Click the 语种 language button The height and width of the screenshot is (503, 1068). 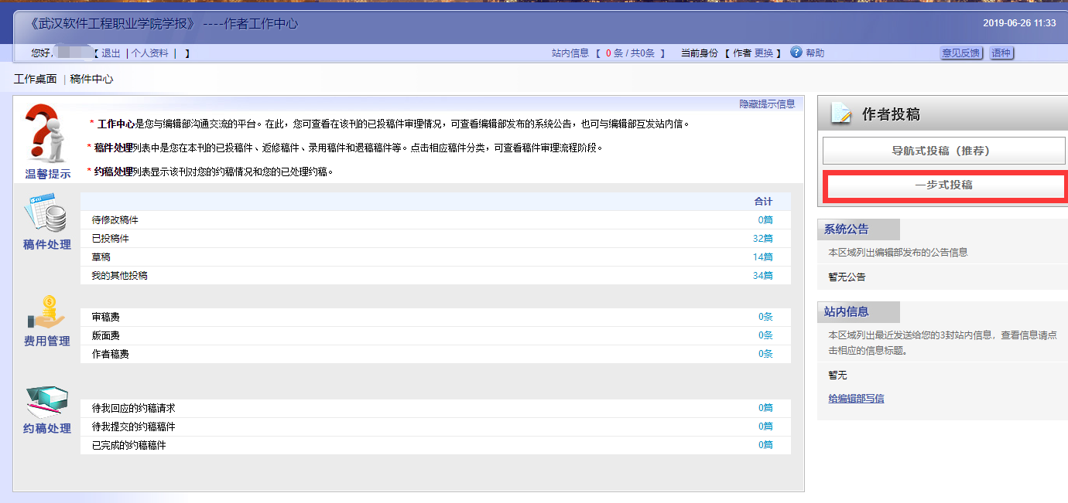pyautogui.click(x=1002, y=53)
